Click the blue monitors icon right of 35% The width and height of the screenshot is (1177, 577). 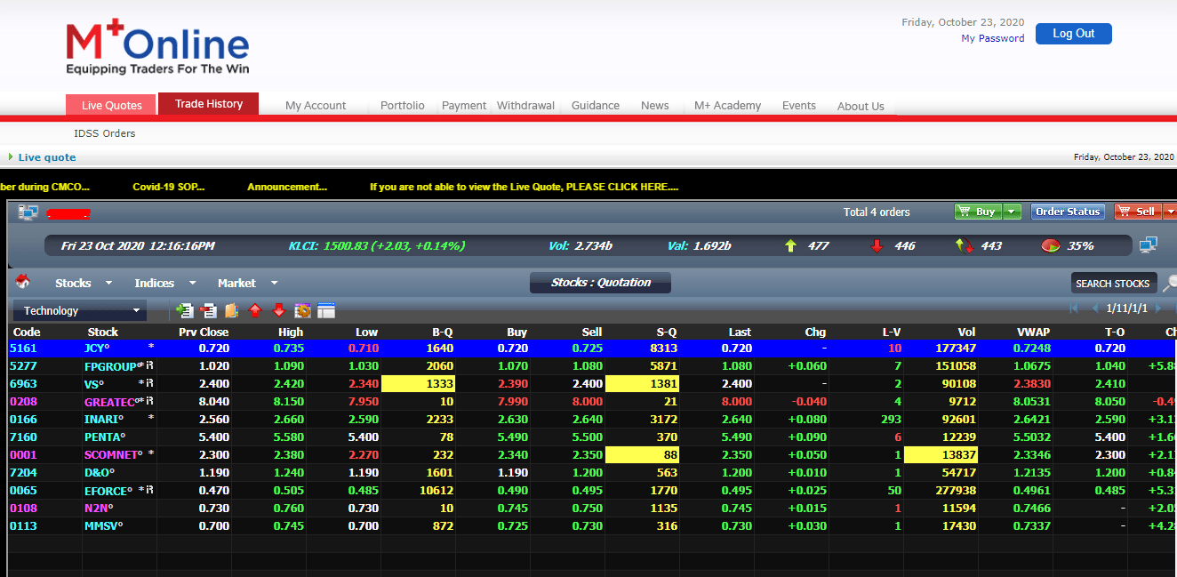point(1148,244)
